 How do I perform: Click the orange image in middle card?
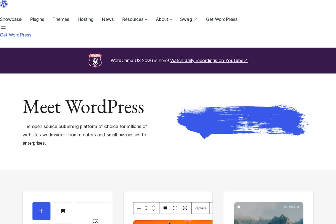click(x=173, y=222)
